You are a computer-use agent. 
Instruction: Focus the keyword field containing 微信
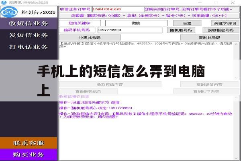pos(136,23)
